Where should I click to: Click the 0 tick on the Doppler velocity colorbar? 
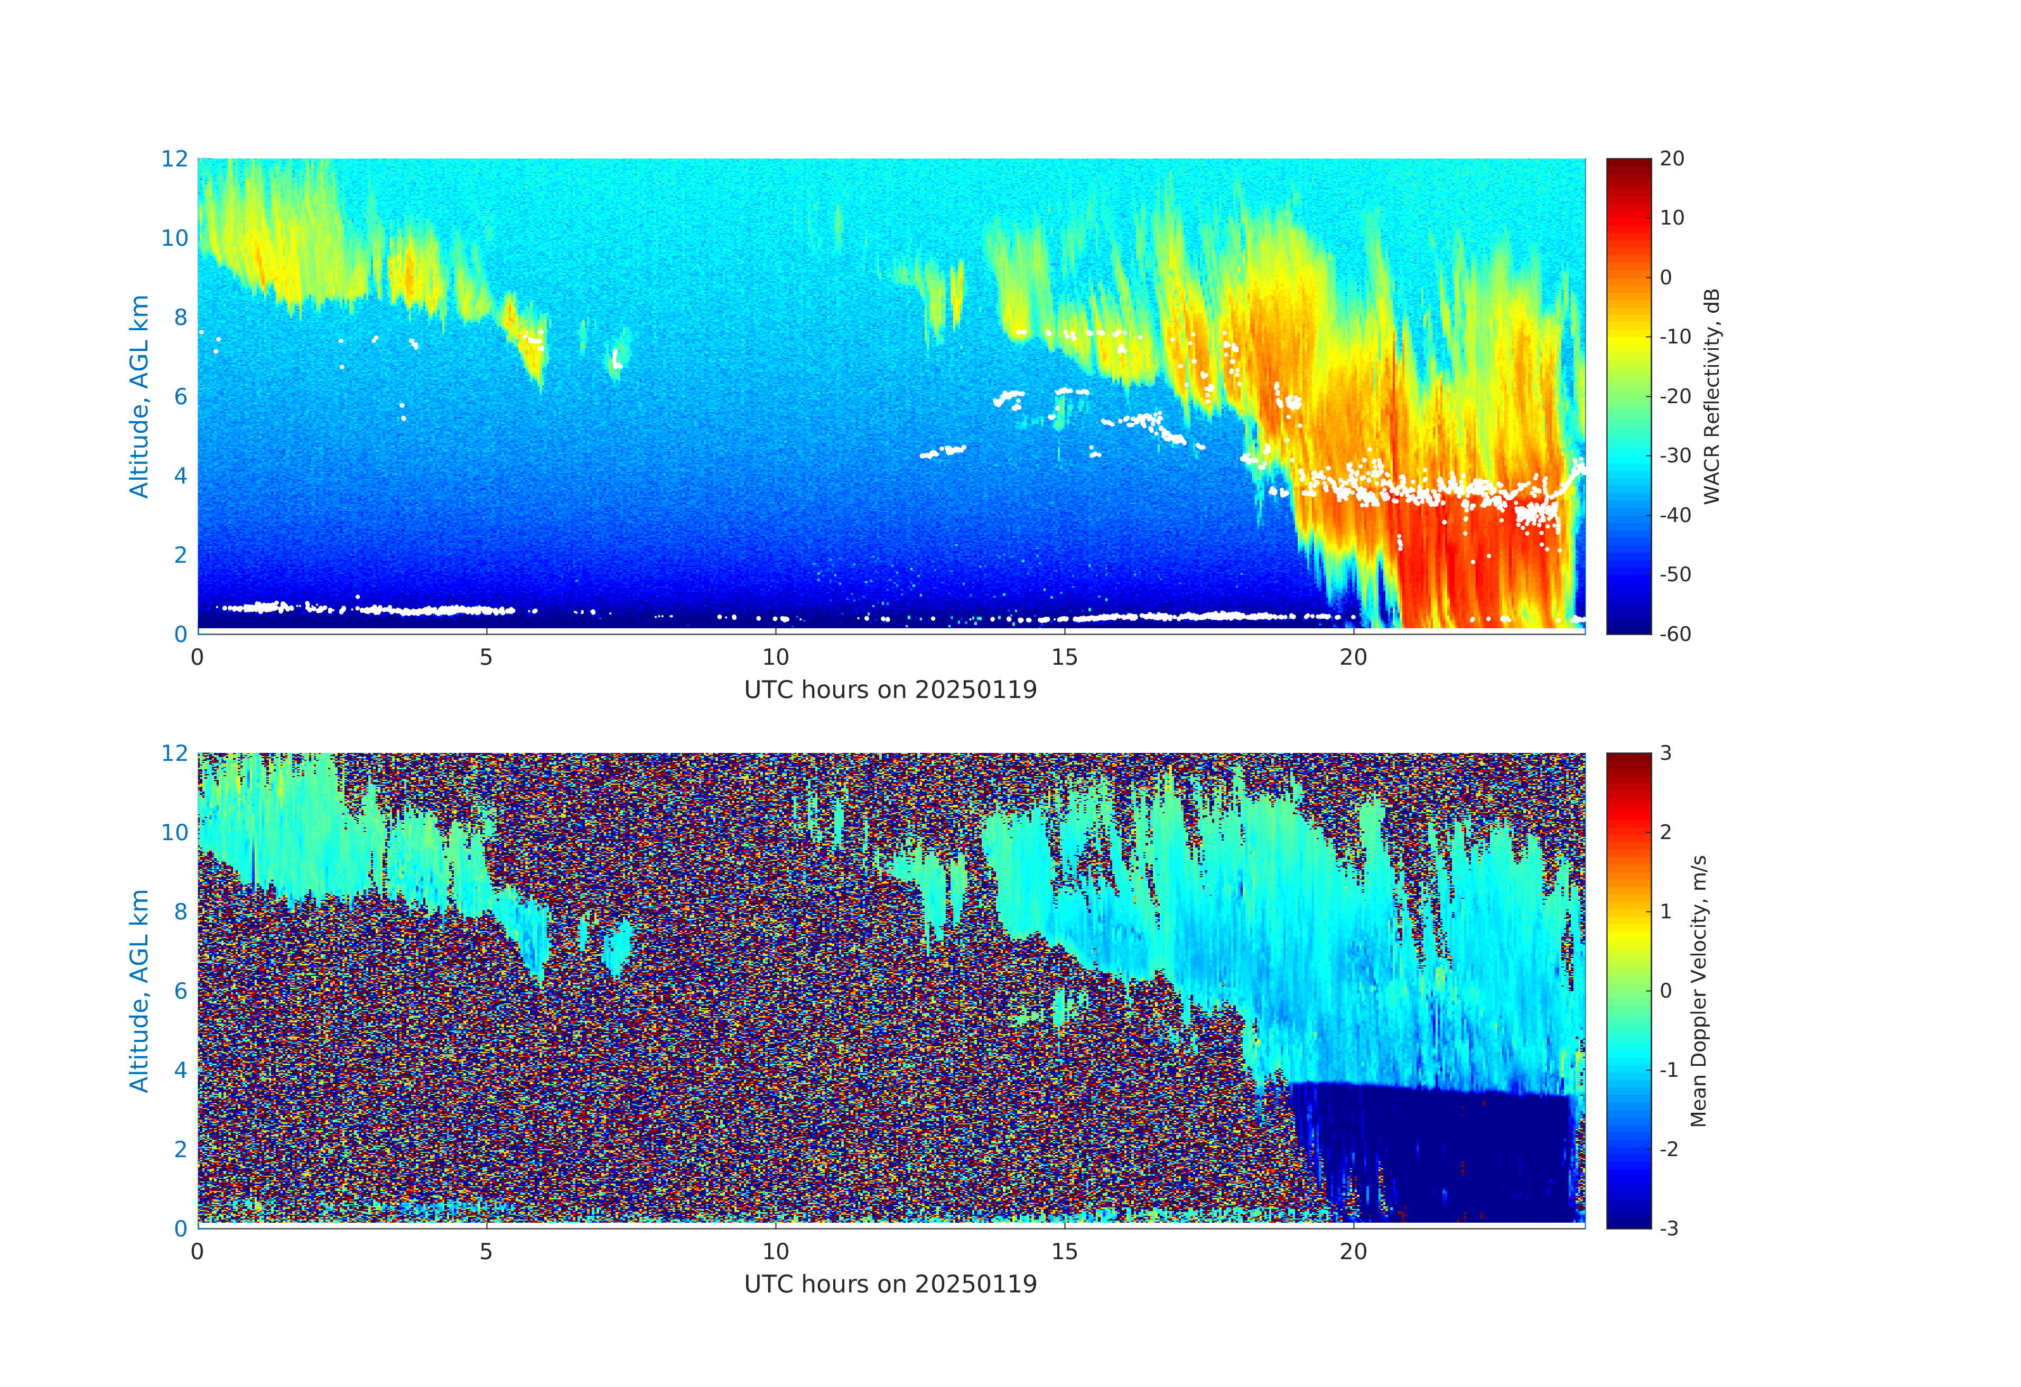1665,991
